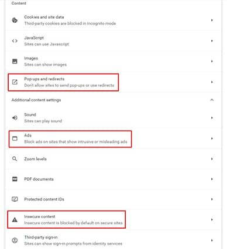Viewport: 227px width, 249px height.
Task: Click the JavaScript code brackets icon
Action: [x=15, y=41]
